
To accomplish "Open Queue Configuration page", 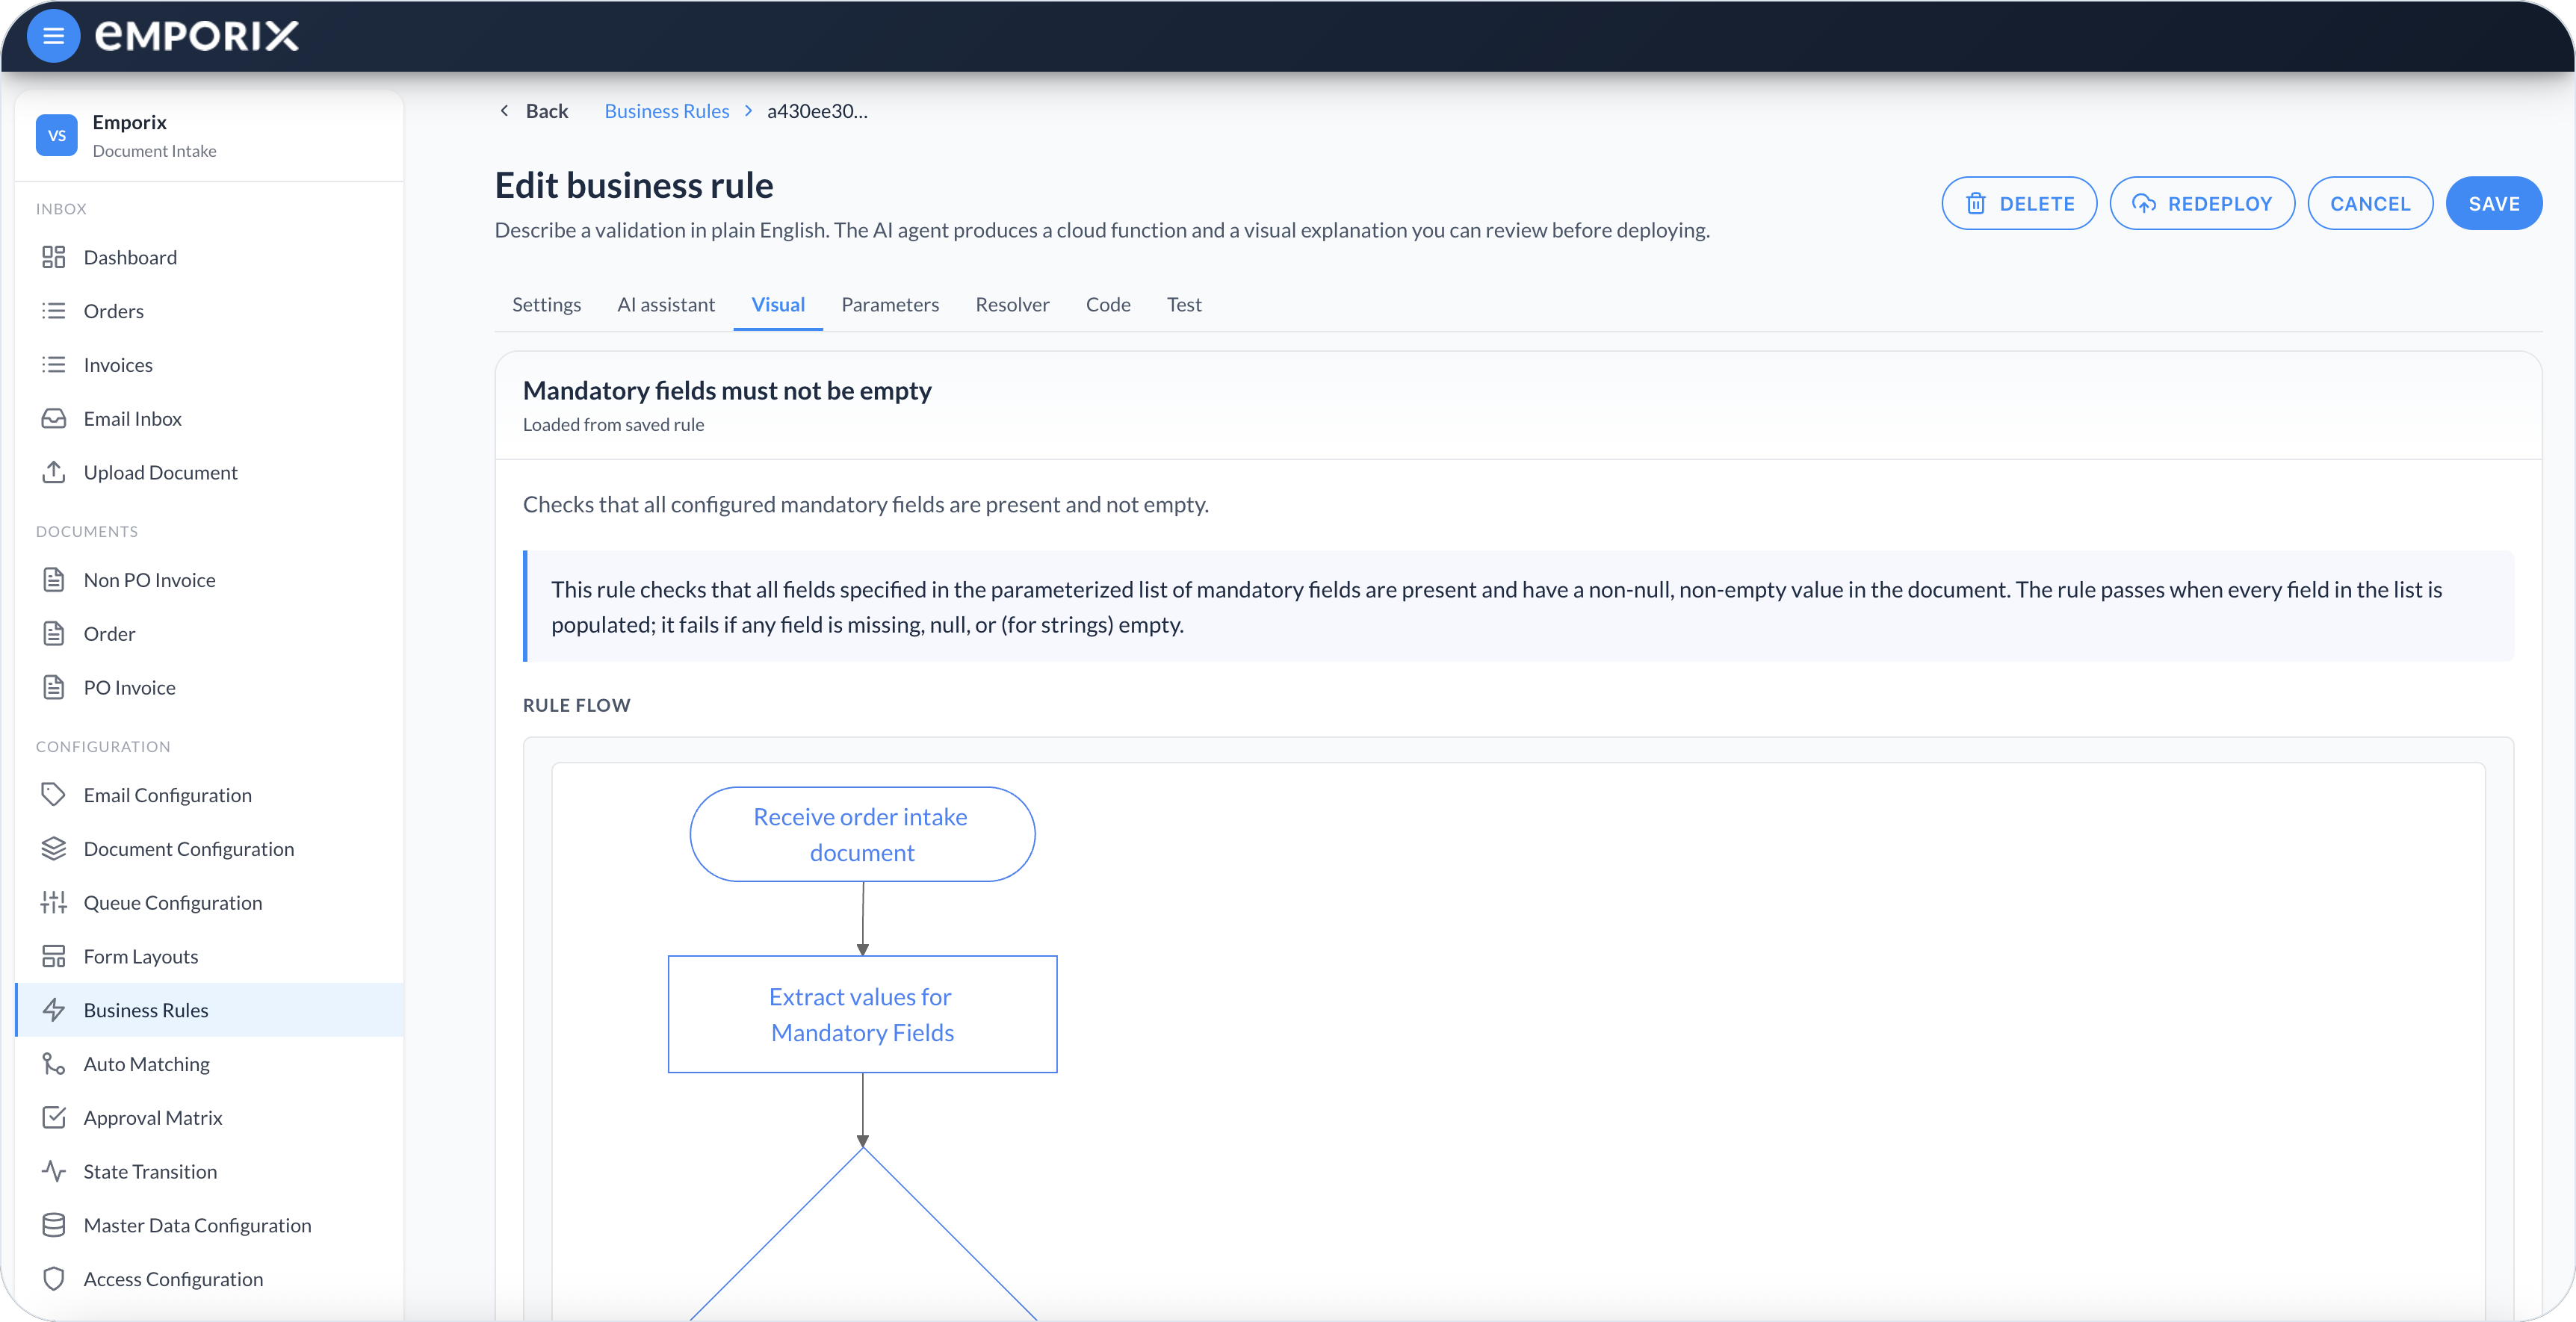I will 210,902.
